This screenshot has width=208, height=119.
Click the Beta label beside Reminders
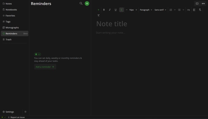click(x=25, y=34)
